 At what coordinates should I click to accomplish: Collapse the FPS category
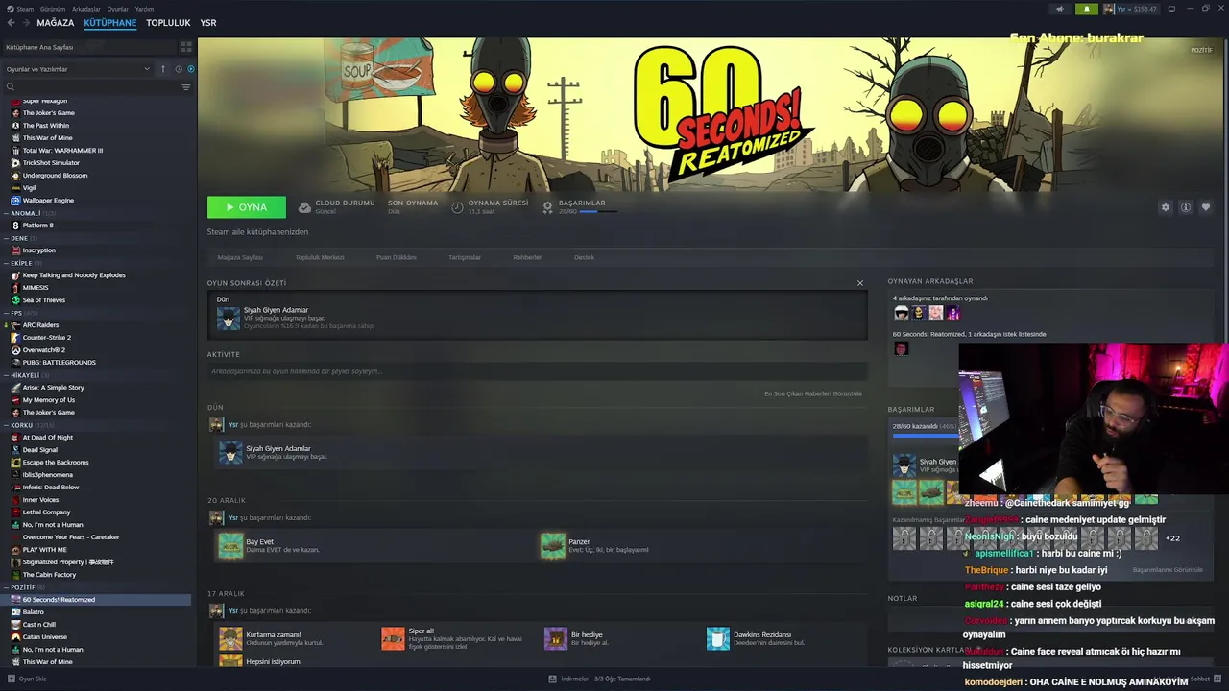click(x=6, y=313)
